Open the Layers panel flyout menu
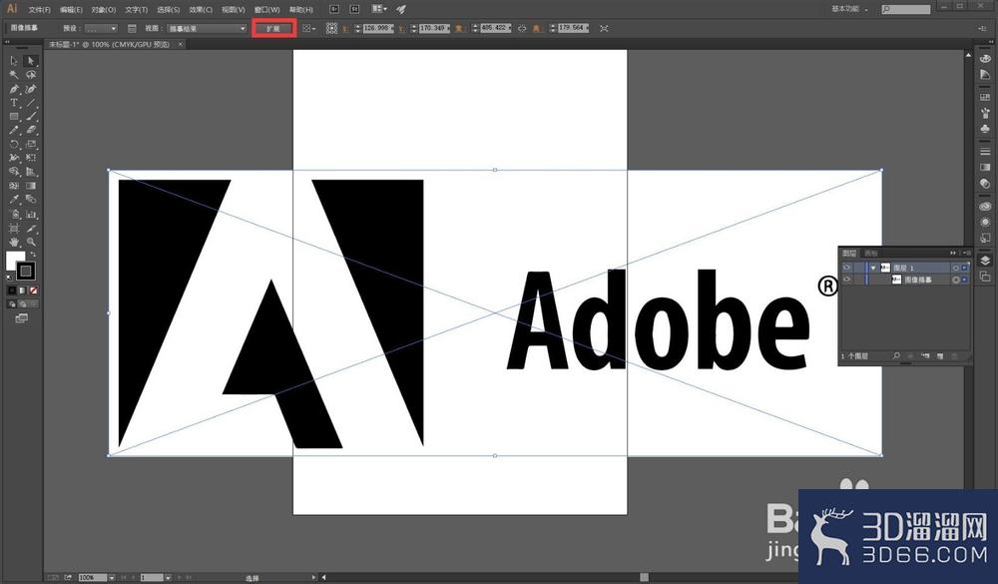 click(x=966, y=253)
